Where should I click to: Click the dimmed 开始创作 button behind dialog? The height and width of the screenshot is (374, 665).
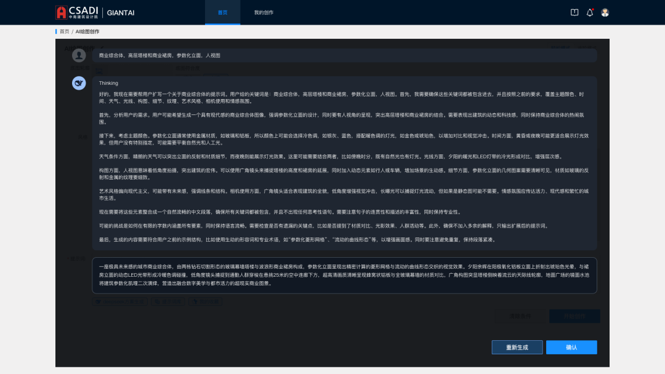pos(574,316)
